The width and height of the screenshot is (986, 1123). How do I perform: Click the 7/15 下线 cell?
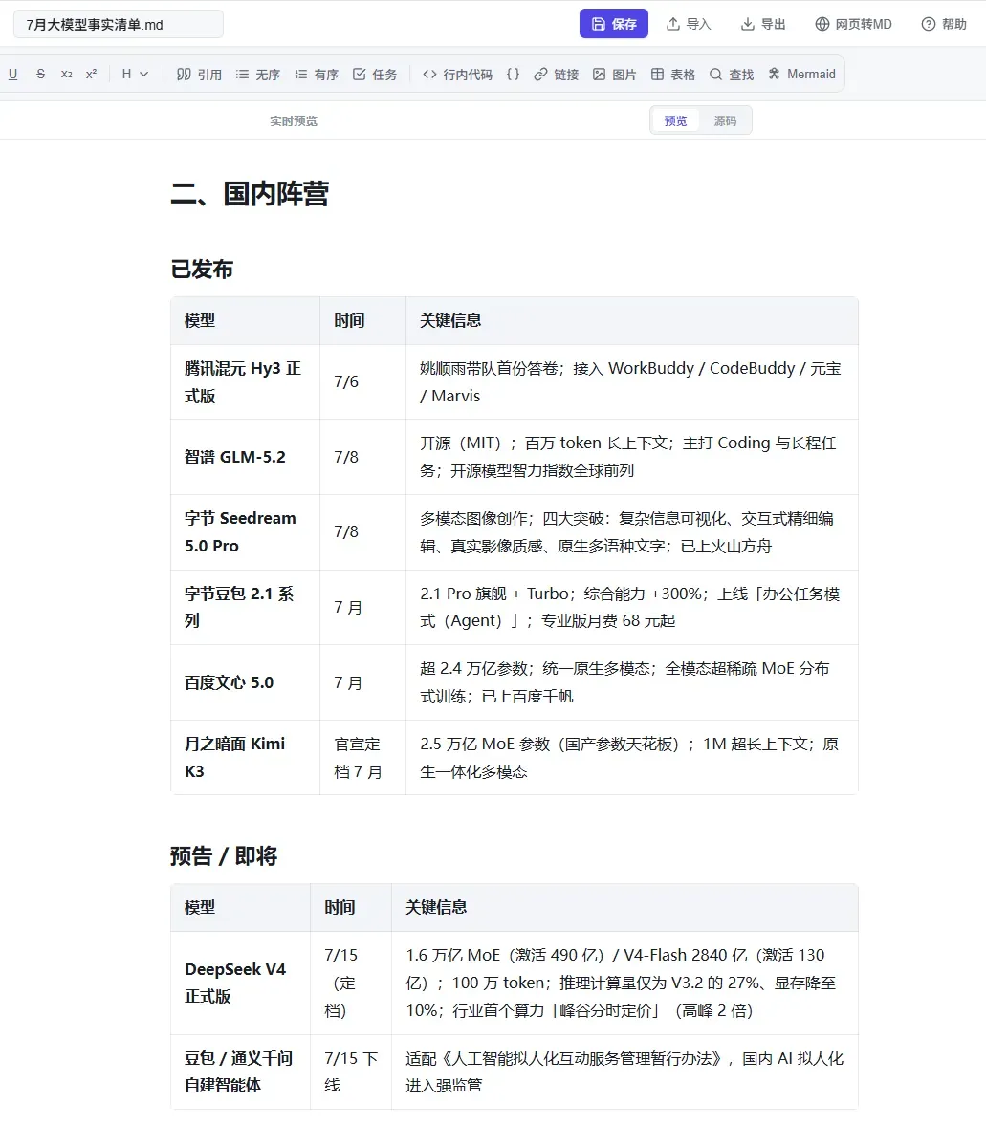click(x=350, y=1071)
